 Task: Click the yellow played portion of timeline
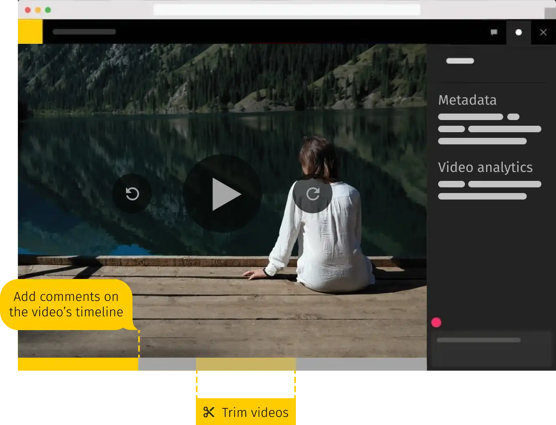click(x=78, y=364)
